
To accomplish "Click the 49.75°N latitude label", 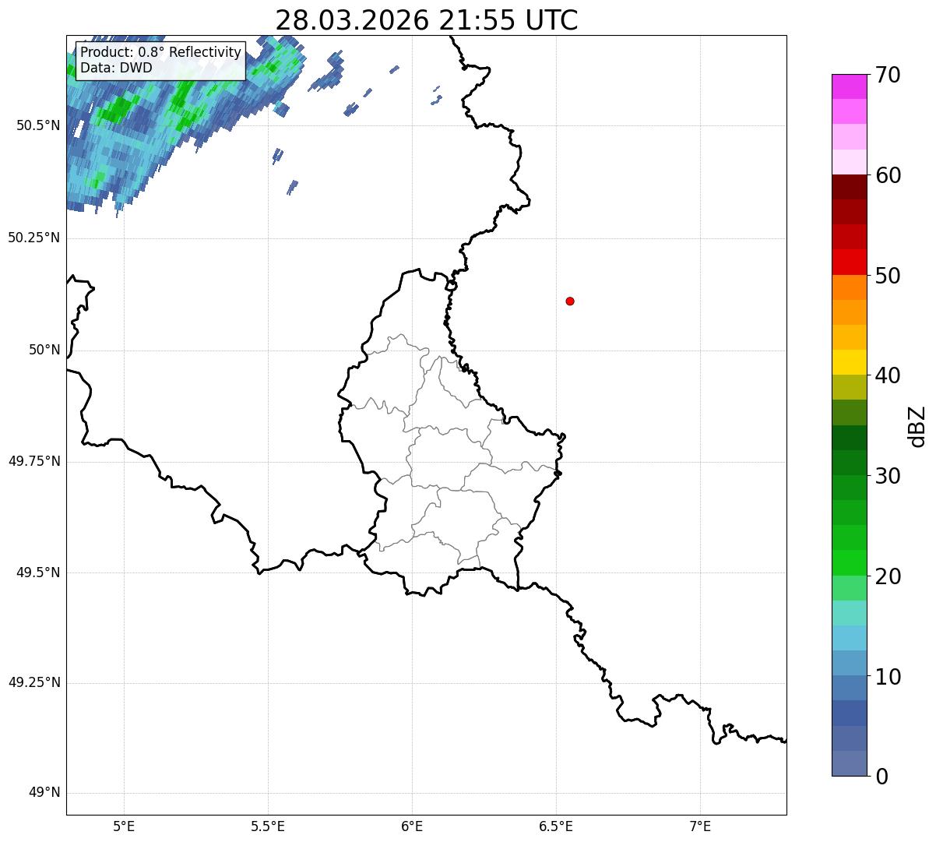I will (34, 461).
